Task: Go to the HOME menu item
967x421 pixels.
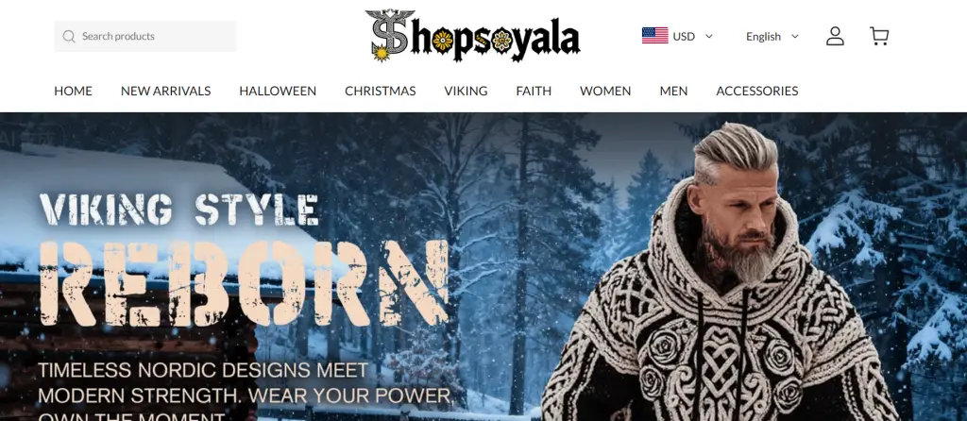Action: point(73,92)
